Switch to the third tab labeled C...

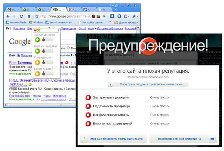pyautogui.click(x=44, y=9)
